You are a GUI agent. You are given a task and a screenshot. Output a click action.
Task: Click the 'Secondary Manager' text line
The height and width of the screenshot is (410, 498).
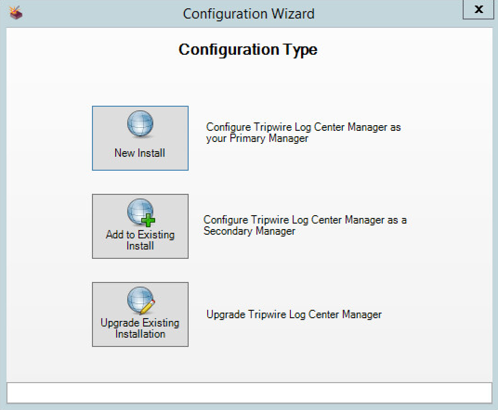point(249,231)
